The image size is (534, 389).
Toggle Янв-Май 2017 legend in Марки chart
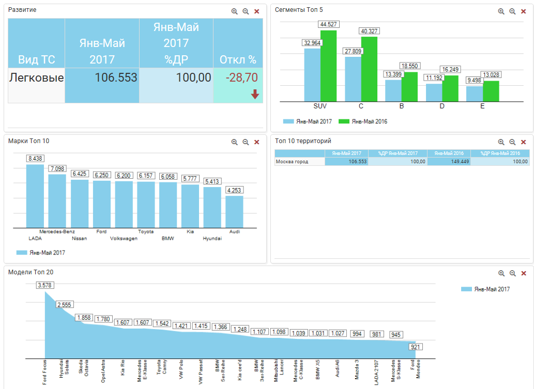coord(41,253)
